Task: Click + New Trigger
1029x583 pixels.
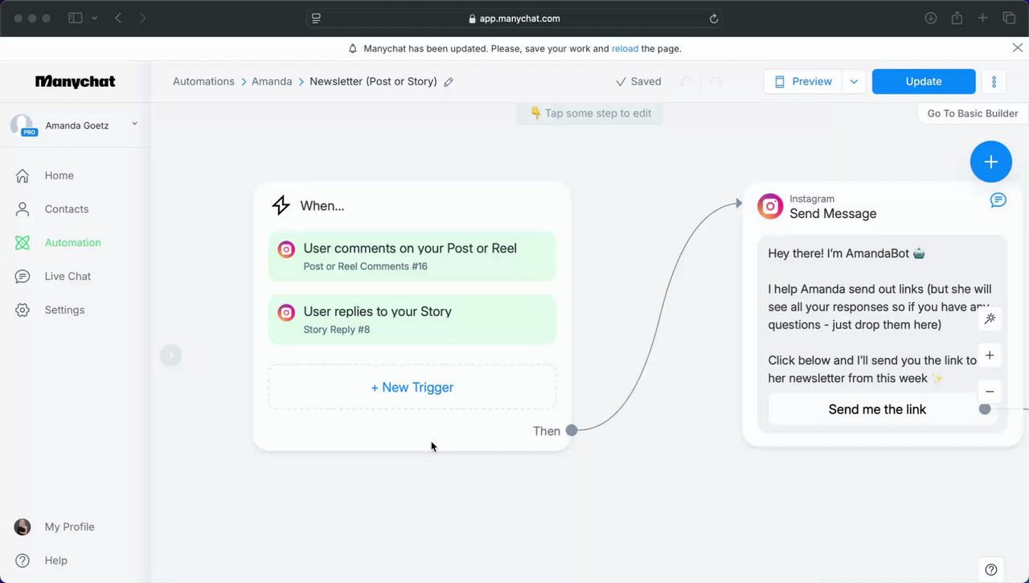Action: coord(412,388)
